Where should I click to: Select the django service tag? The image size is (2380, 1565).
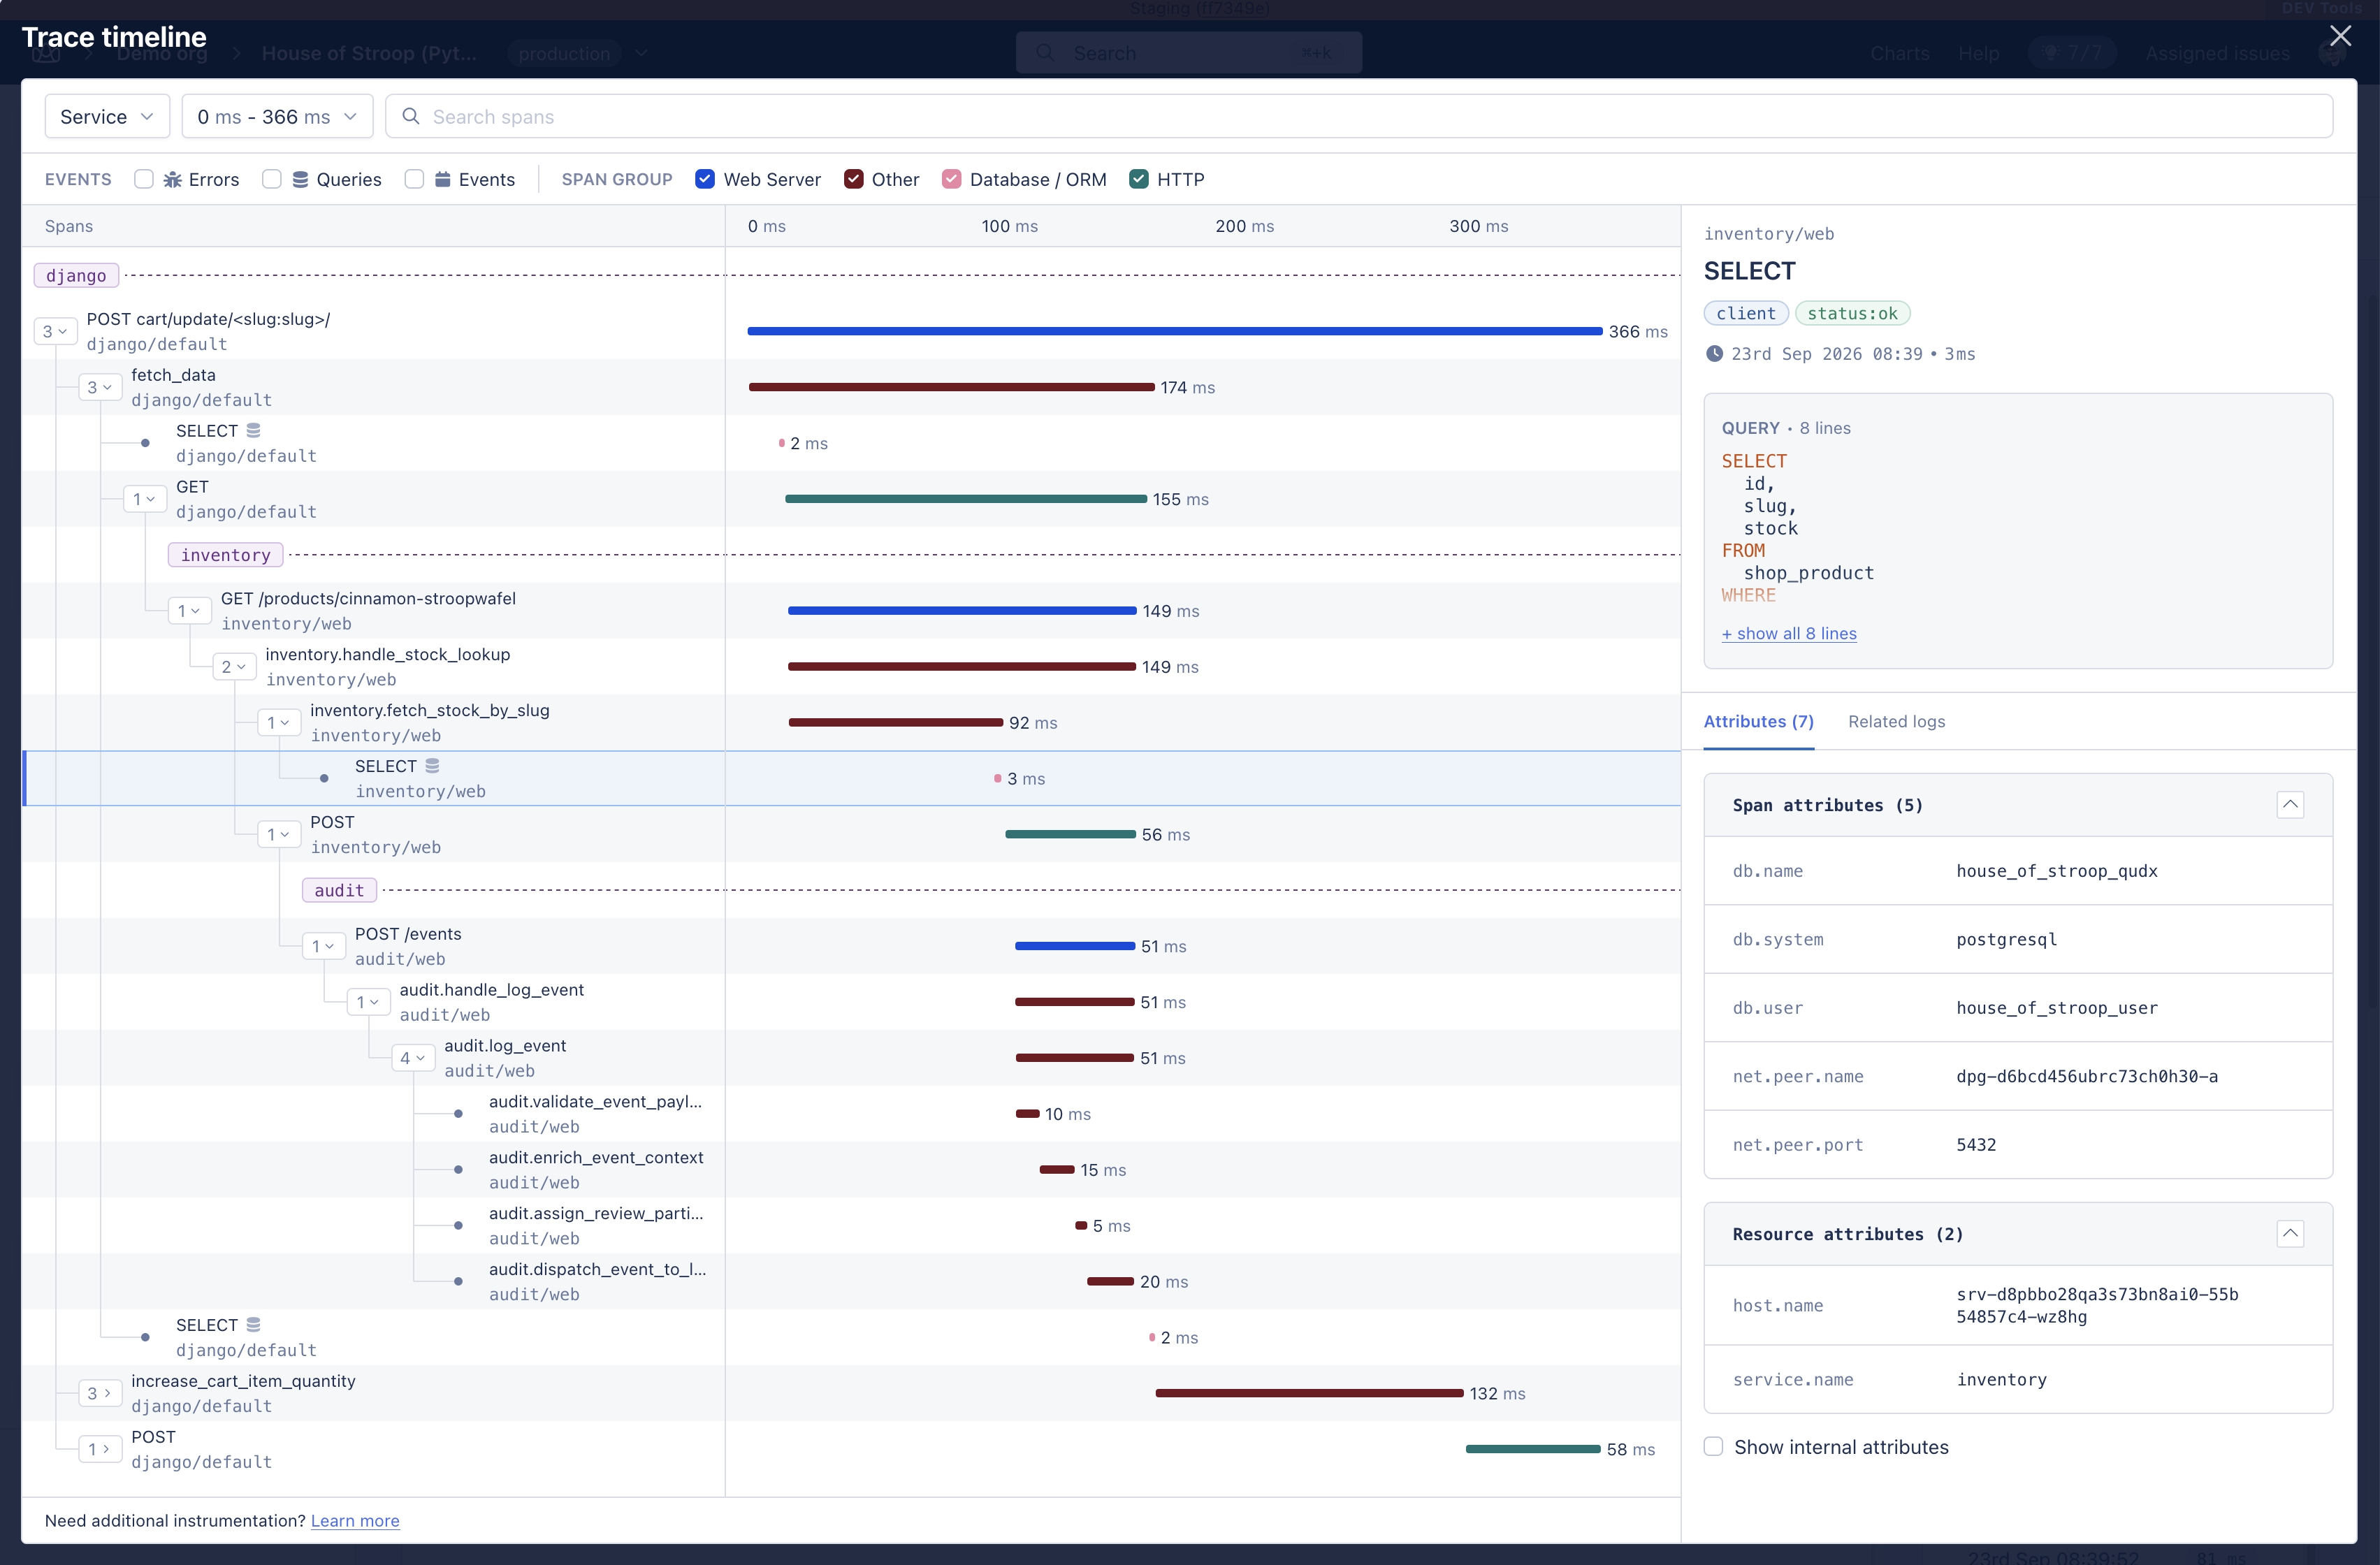click(76, 275)
